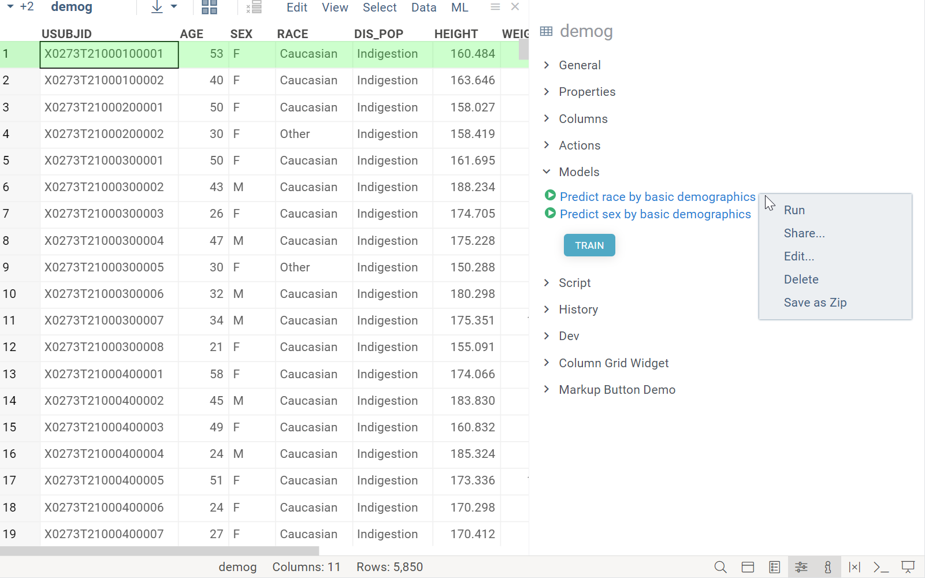Open the ML menu

(459, 8)
